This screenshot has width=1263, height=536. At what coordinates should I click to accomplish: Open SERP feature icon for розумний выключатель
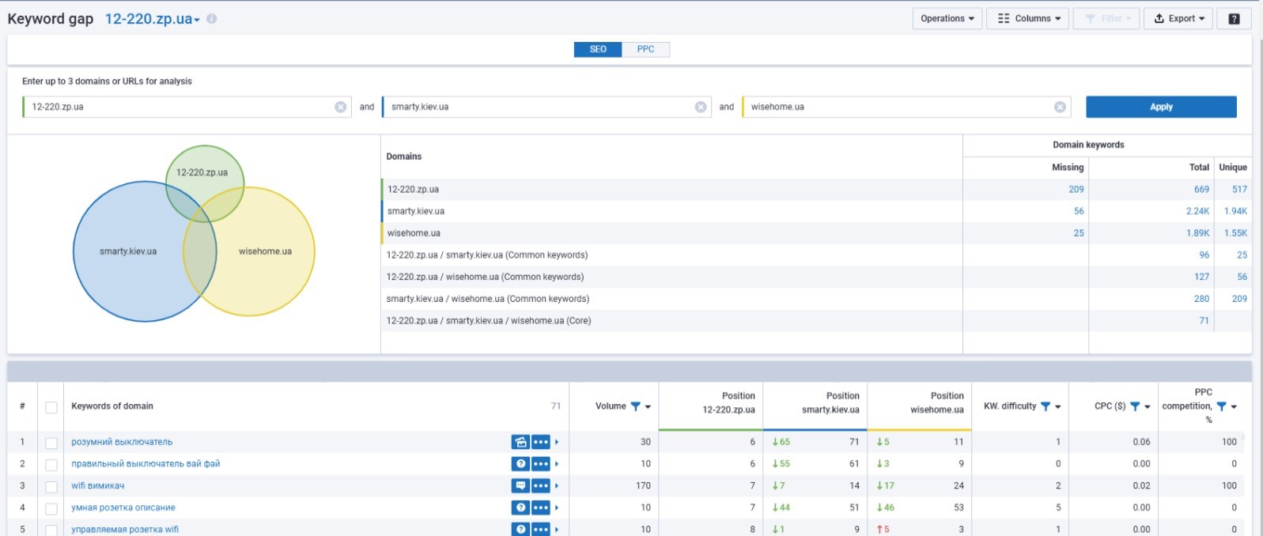click(520, 442)
